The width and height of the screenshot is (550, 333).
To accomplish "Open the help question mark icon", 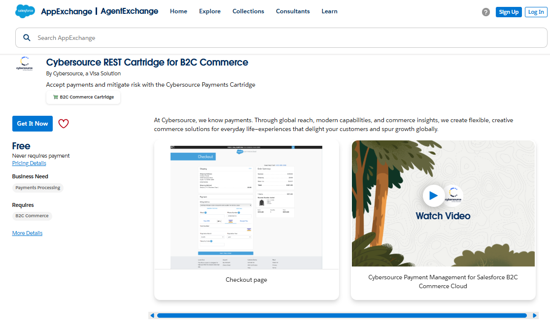I will click(x=486, y=12).
